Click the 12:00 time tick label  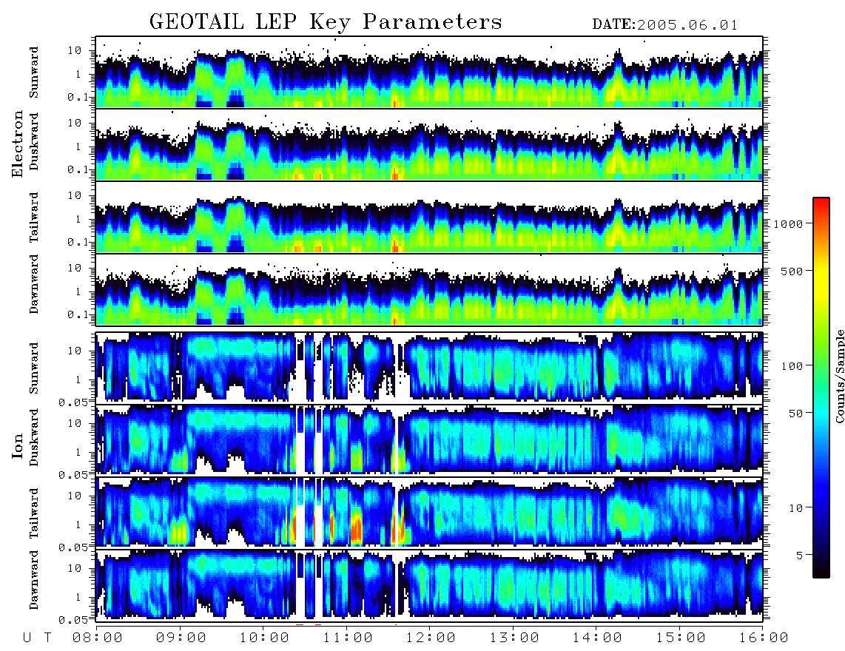coord(431,638)
